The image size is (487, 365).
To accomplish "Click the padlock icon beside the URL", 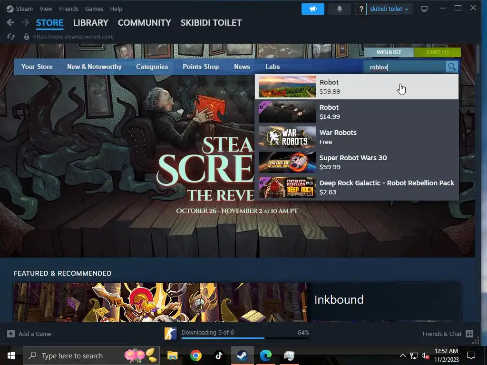I will pos(27,37).
